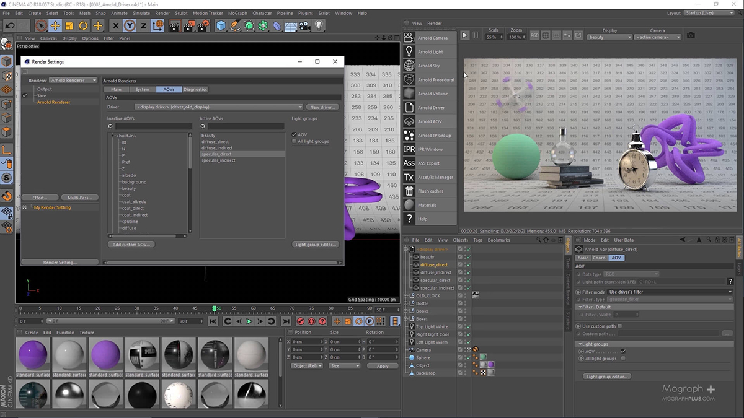Open Filter mode dropdown Use driver's filter

click(671, 292)
